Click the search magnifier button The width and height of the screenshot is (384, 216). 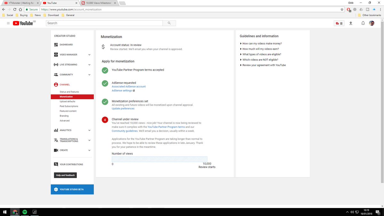169,23
